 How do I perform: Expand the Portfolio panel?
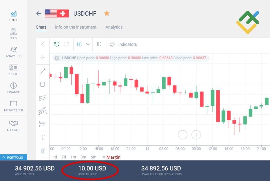click(13, 157)
